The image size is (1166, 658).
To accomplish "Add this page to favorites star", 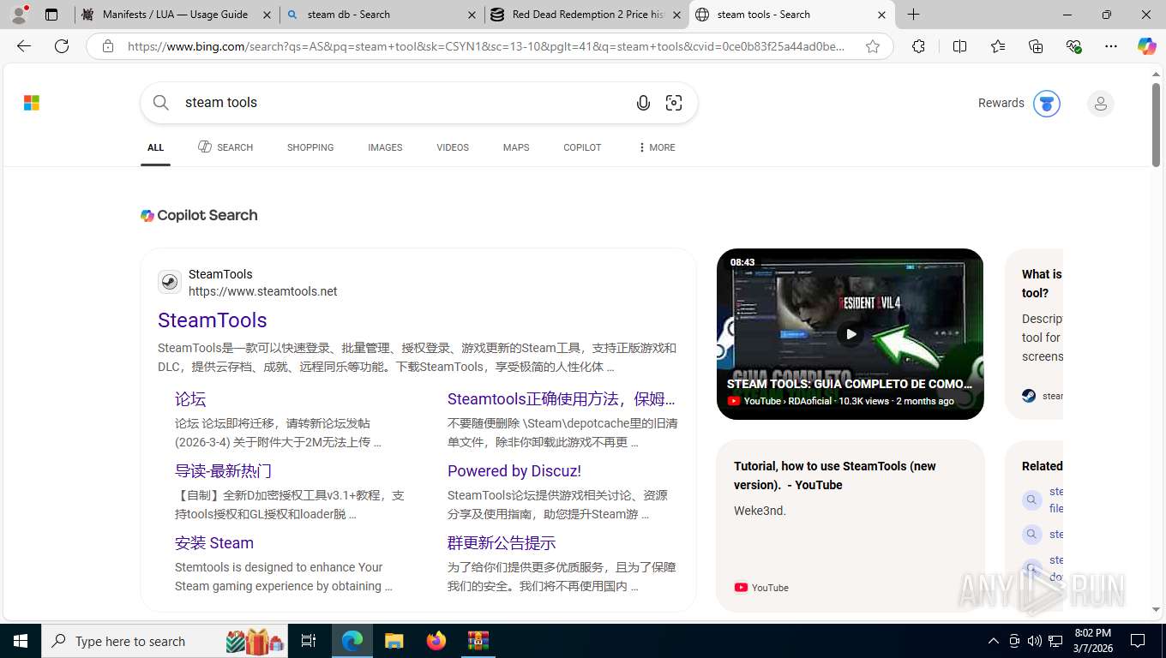I will [x=873, y=46].
